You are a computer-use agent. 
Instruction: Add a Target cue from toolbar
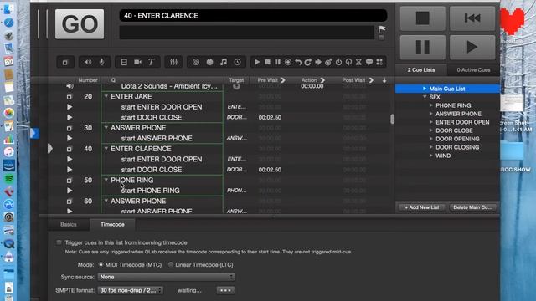click(x=328, y=62)
